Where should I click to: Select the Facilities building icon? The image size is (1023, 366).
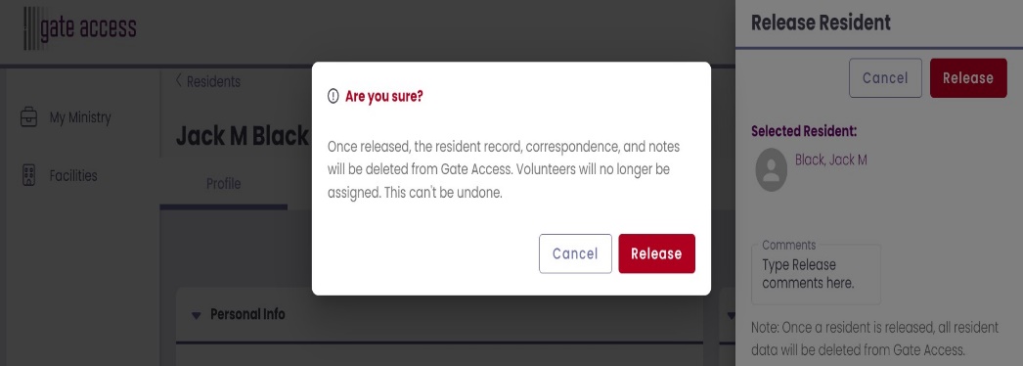coord(28,175)
